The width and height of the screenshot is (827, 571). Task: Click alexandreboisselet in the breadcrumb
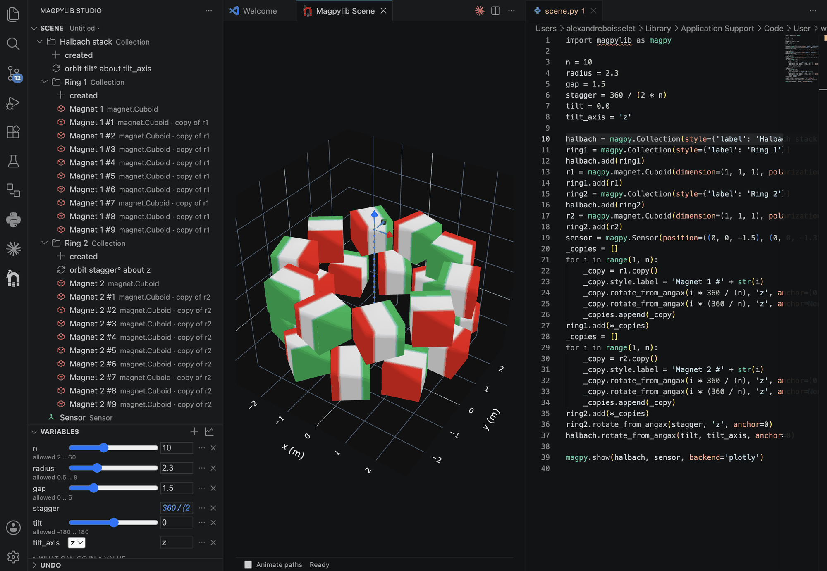coord(600,28)
